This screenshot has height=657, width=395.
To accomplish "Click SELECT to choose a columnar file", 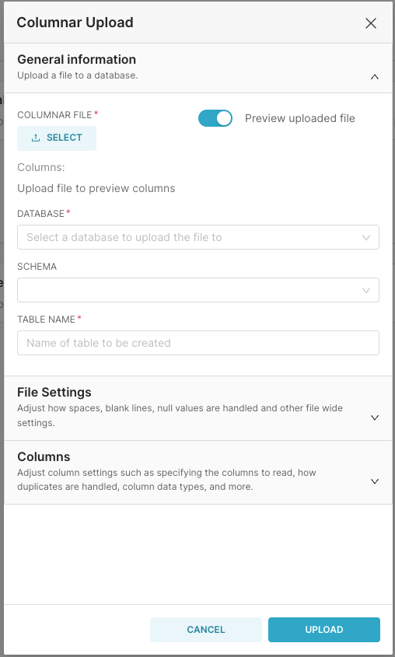I will (x=57, y=138).
